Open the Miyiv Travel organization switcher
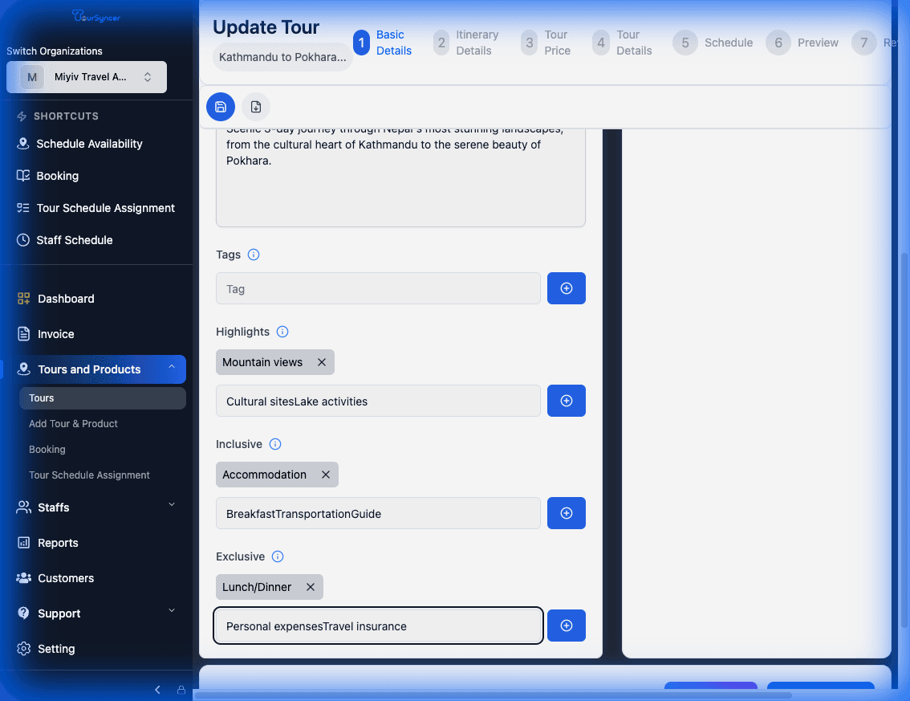This screenshot has width=910, height=701. [87, 77]
